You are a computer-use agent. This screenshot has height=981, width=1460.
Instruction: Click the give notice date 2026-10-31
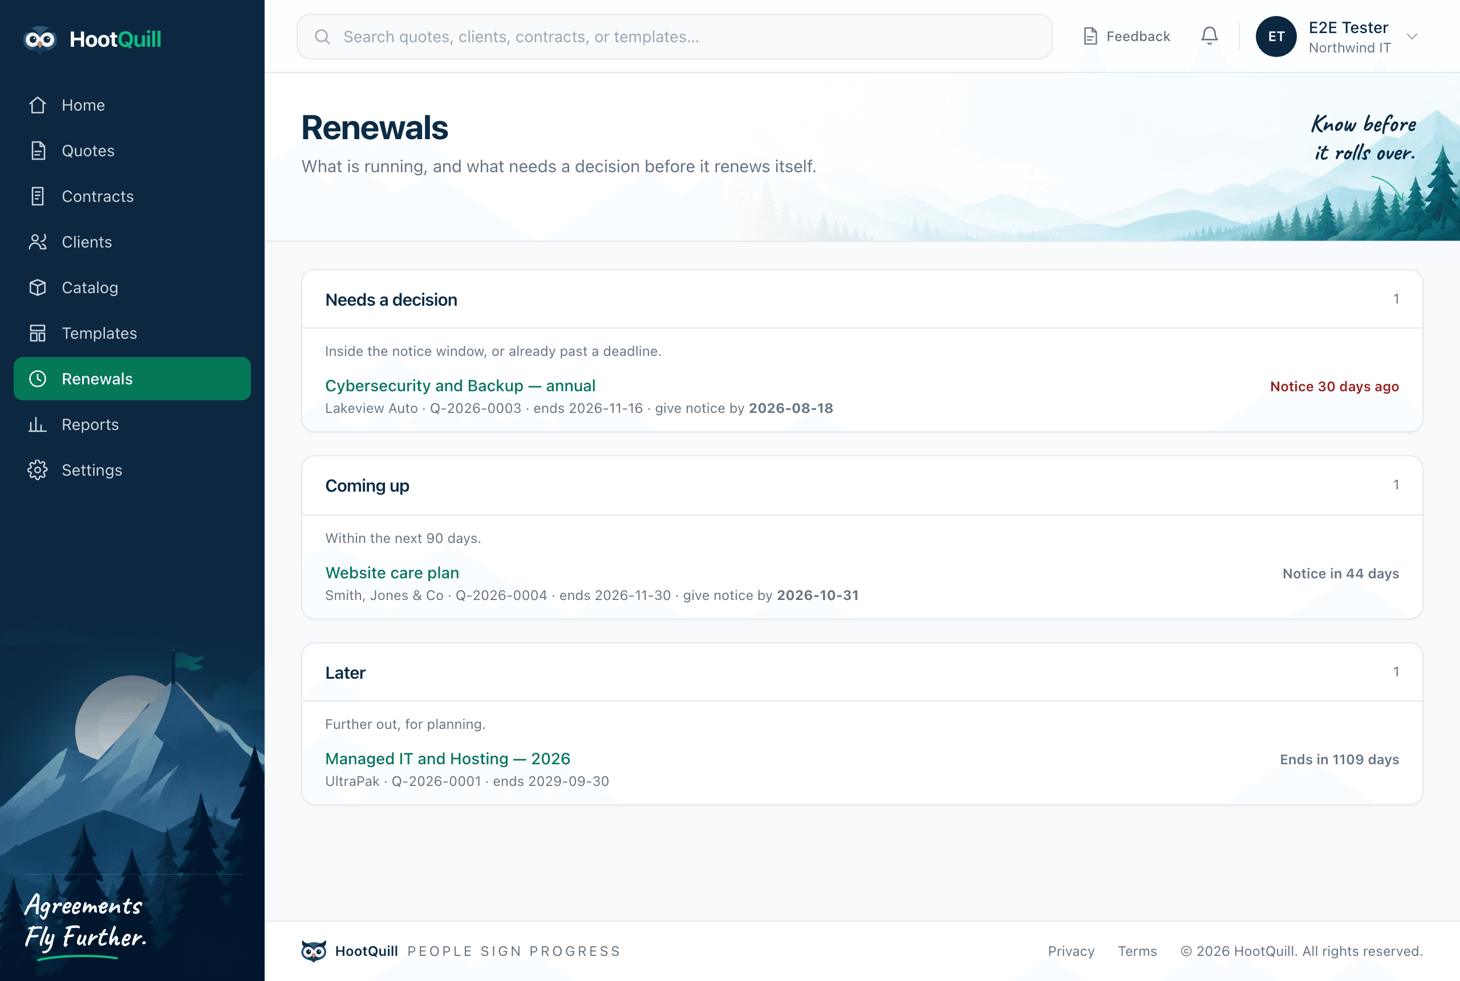[818, 595]
